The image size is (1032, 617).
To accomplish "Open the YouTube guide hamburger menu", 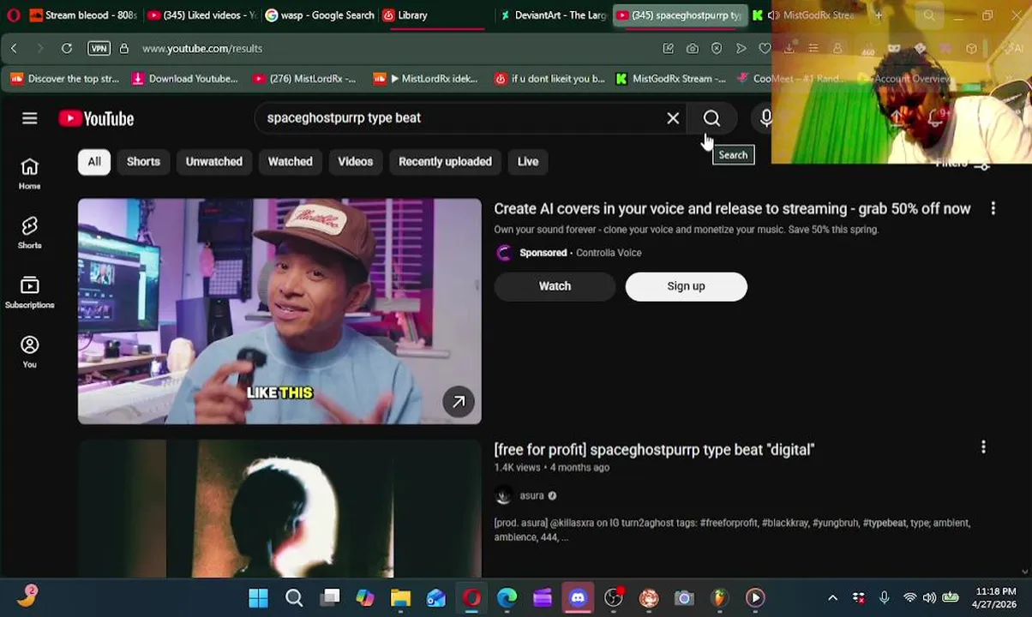I will pos(29,118).
